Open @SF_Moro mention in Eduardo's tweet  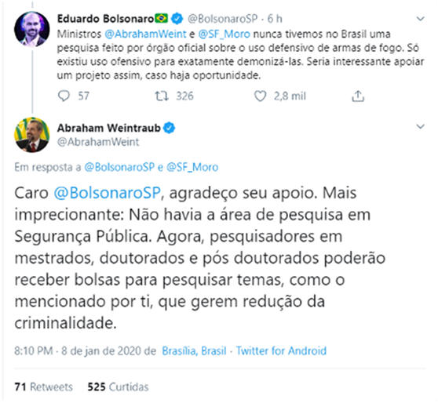point(224,34)
